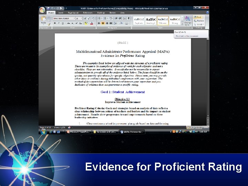Open the Font dialog launcher

click(95, 28)
